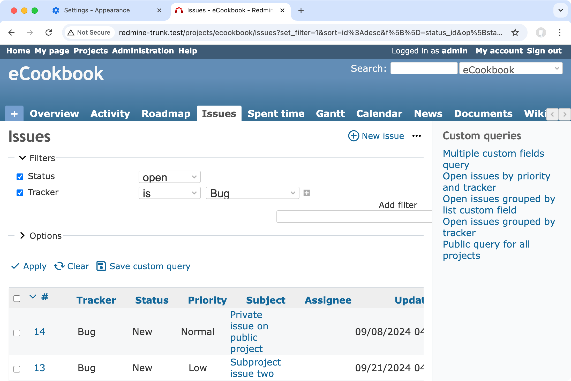
Task: Uncheck the Tracker filter checkbox
Action: [x=20, y=193]
